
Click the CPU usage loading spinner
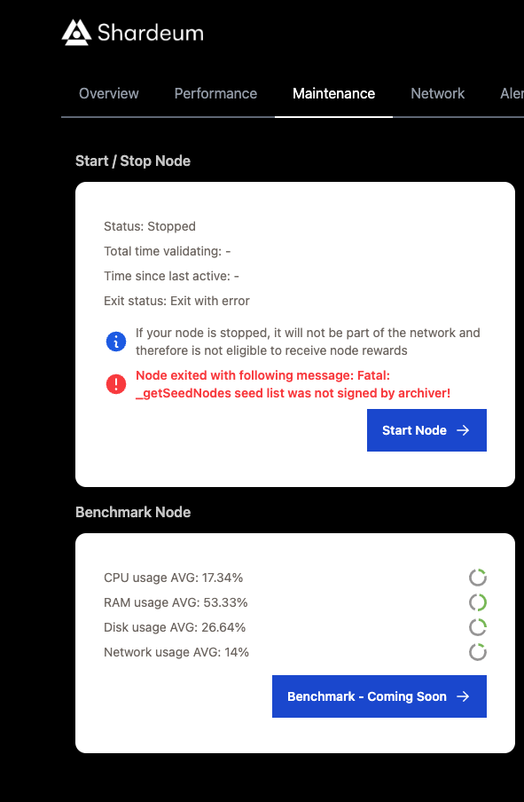pyautogui.click(x=478, y=578)
